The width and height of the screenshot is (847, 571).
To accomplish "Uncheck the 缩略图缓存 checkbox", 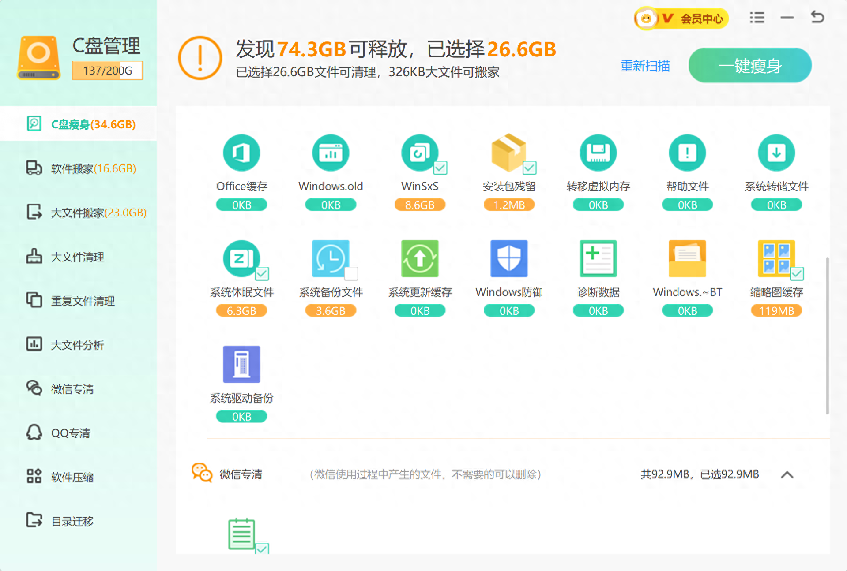I will click(797, 273).
